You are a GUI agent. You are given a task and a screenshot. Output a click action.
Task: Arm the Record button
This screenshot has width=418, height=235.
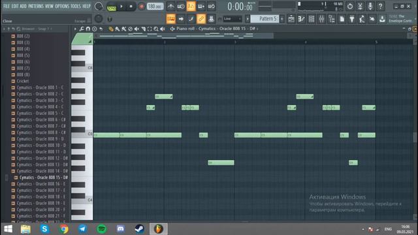[x=141, y=7]
